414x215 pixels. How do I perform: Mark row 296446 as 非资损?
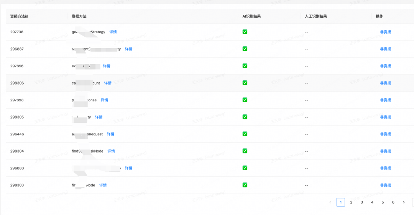pos(386,134)
